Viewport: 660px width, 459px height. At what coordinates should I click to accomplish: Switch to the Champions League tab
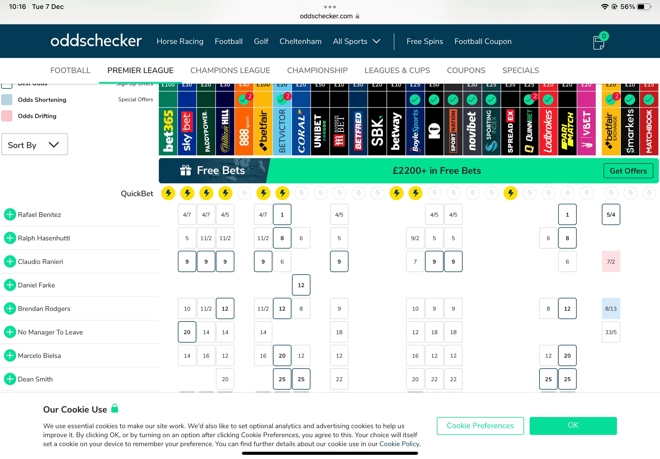230,71
